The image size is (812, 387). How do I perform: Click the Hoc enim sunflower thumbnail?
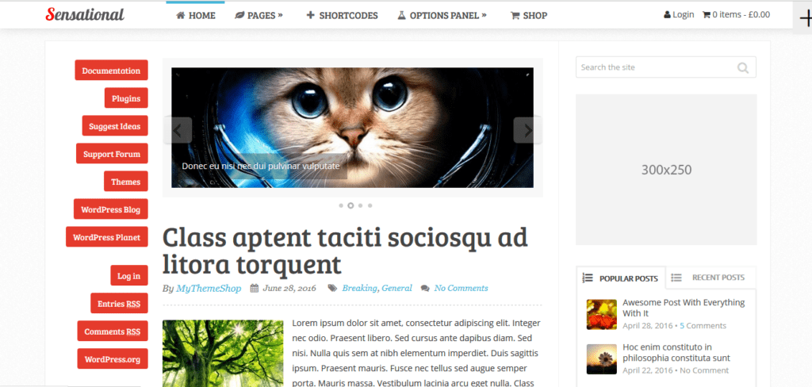point(602,359)
